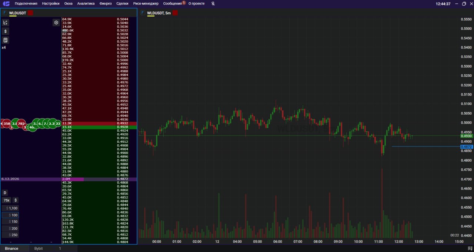Click the chart-add icon in order book sidebar
Image resolution: width=474 pixels, height=252 pixels.
5,23
